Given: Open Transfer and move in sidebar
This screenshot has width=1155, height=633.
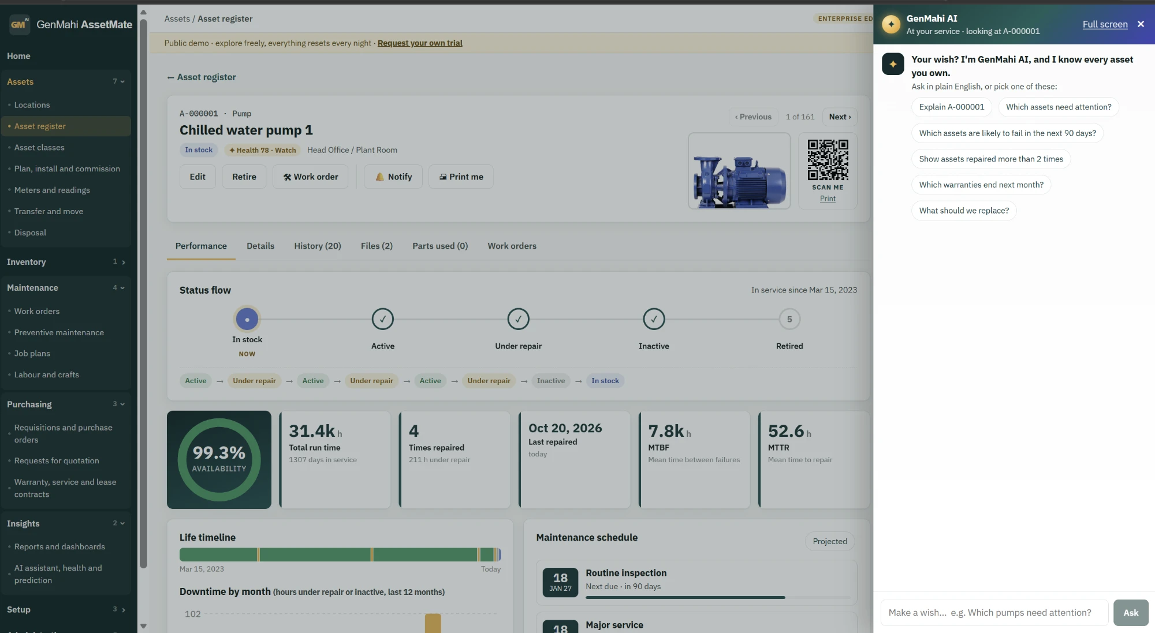Looking at the screenshot, I should tap(49, 211).
